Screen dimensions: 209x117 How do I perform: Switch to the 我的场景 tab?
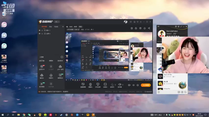click(x=44, y=27)
